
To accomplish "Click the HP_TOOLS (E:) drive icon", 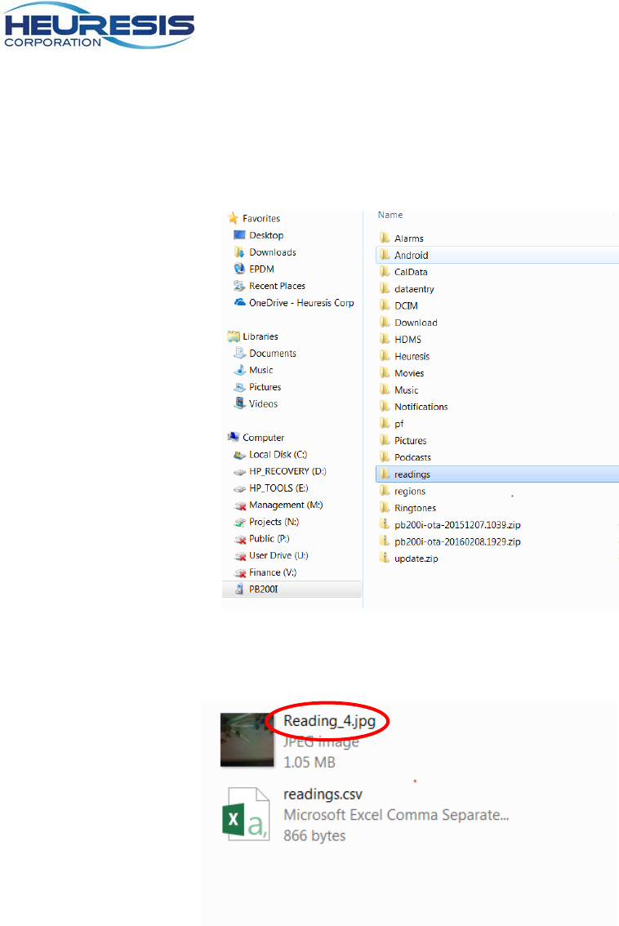I will coord(239,488).
